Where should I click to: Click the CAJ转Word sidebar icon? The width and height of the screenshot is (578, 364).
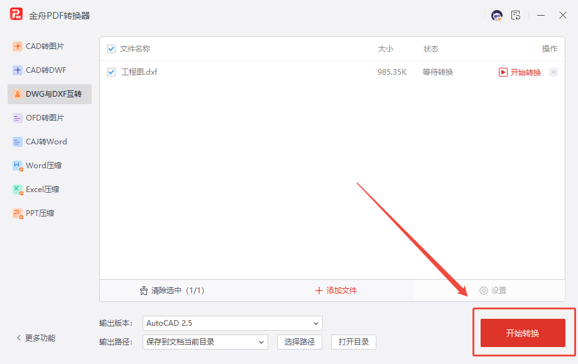(x=18, y=142)
